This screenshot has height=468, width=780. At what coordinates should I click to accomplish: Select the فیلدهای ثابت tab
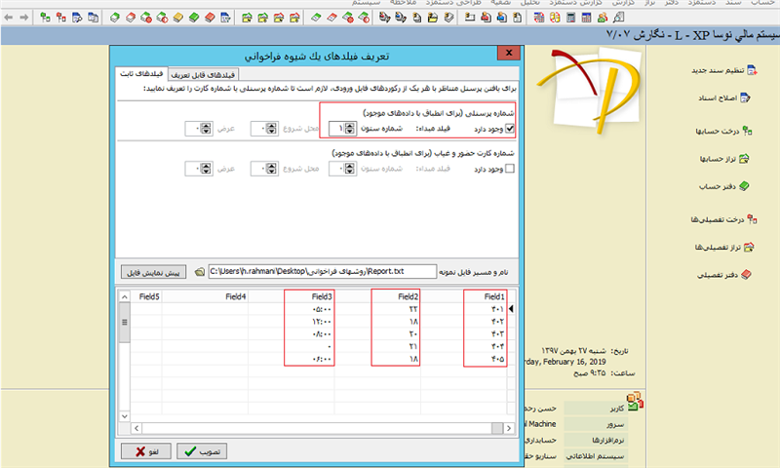(142, 74)
